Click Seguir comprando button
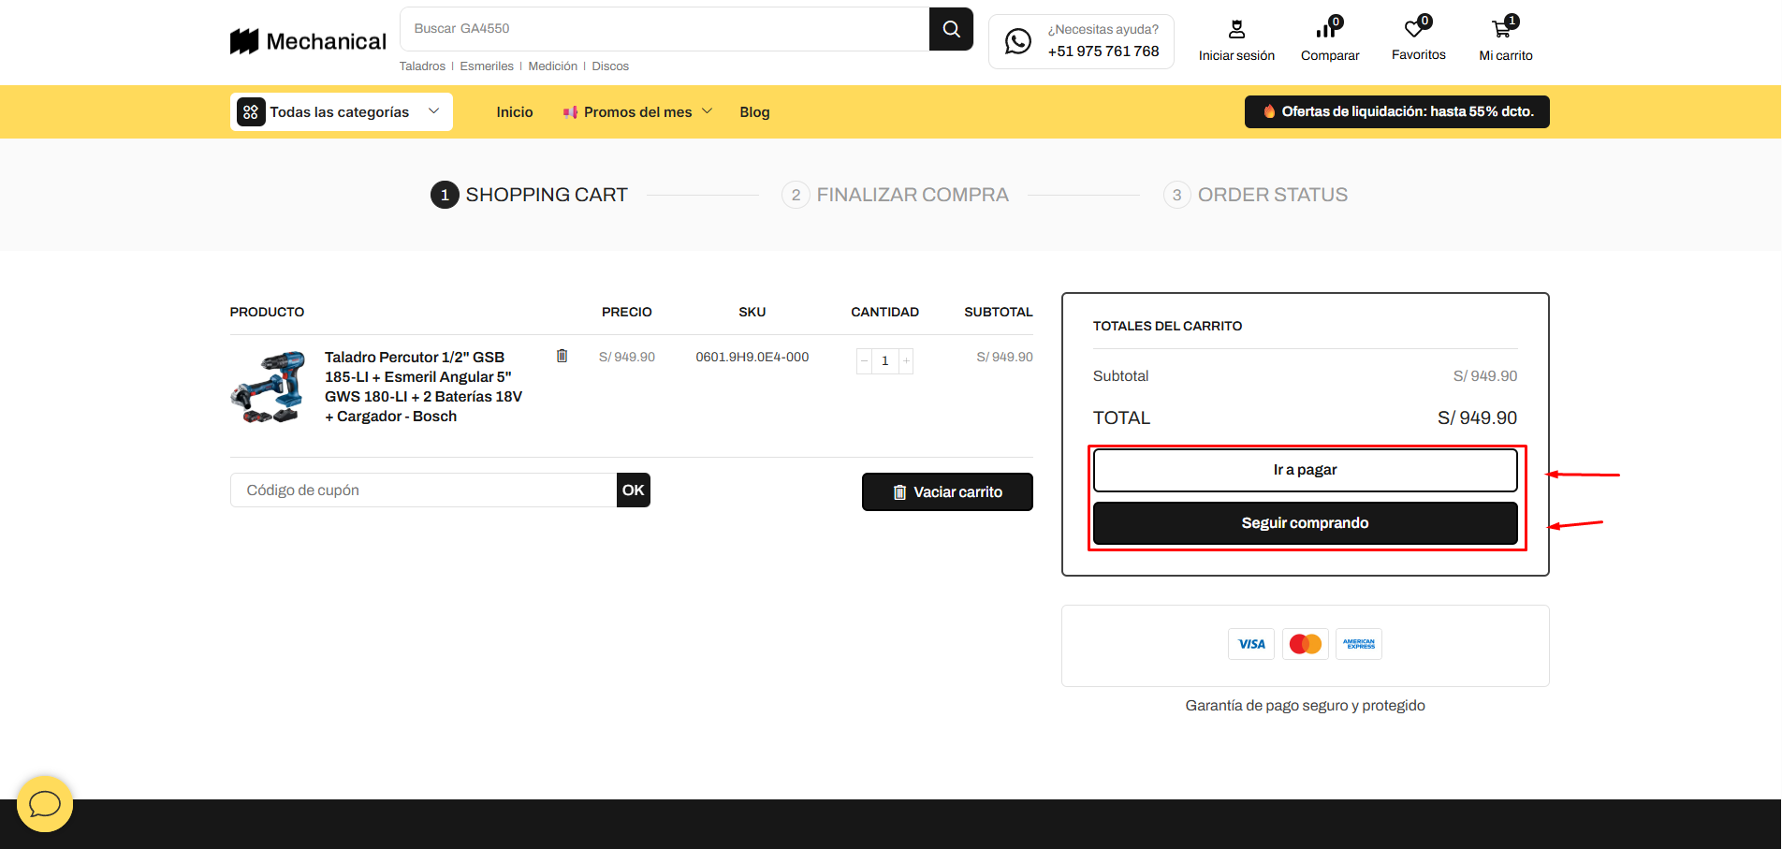Screen dimensions: 1782x849 tap(1305, 523)
